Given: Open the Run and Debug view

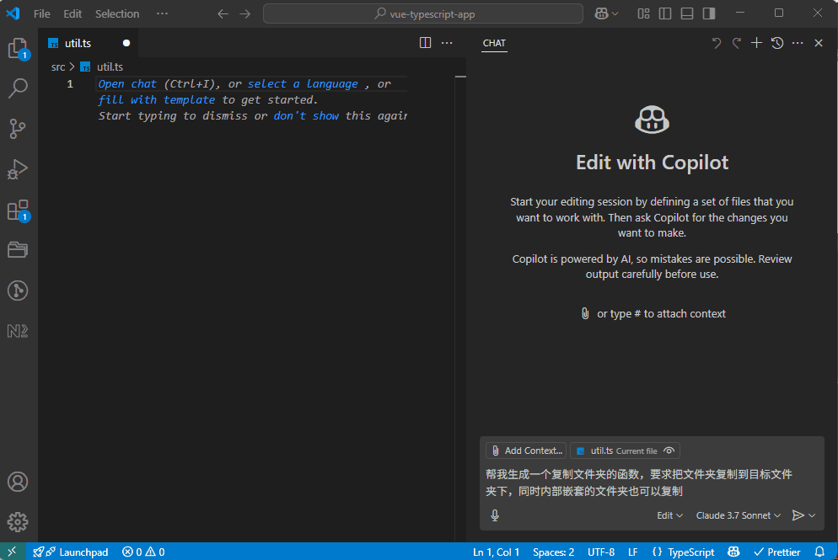Looking at the screenshot, I should (x=19, y=169).
